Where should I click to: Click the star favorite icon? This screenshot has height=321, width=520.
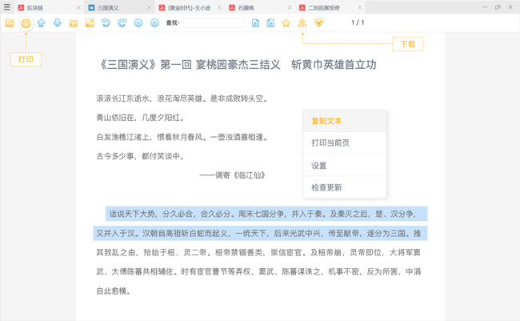click(x=286, y=23)
